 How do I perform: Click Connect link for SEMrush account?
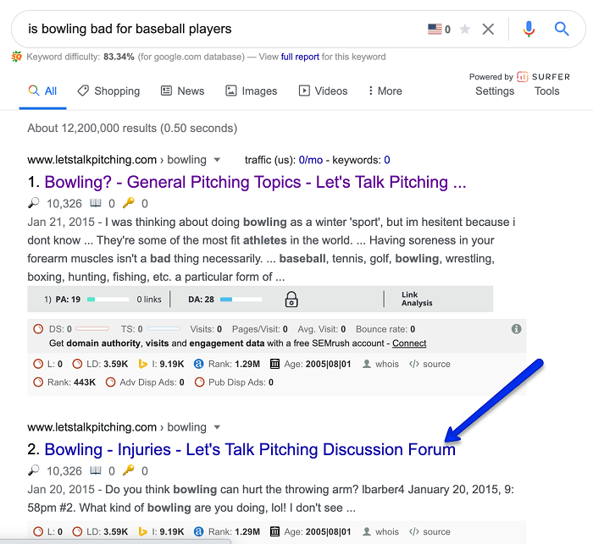[409, 343]
